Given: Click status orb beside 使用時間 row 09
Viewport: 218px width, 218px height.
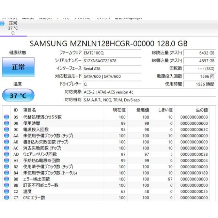Looking at the screenshot, I should coord(6,123).
